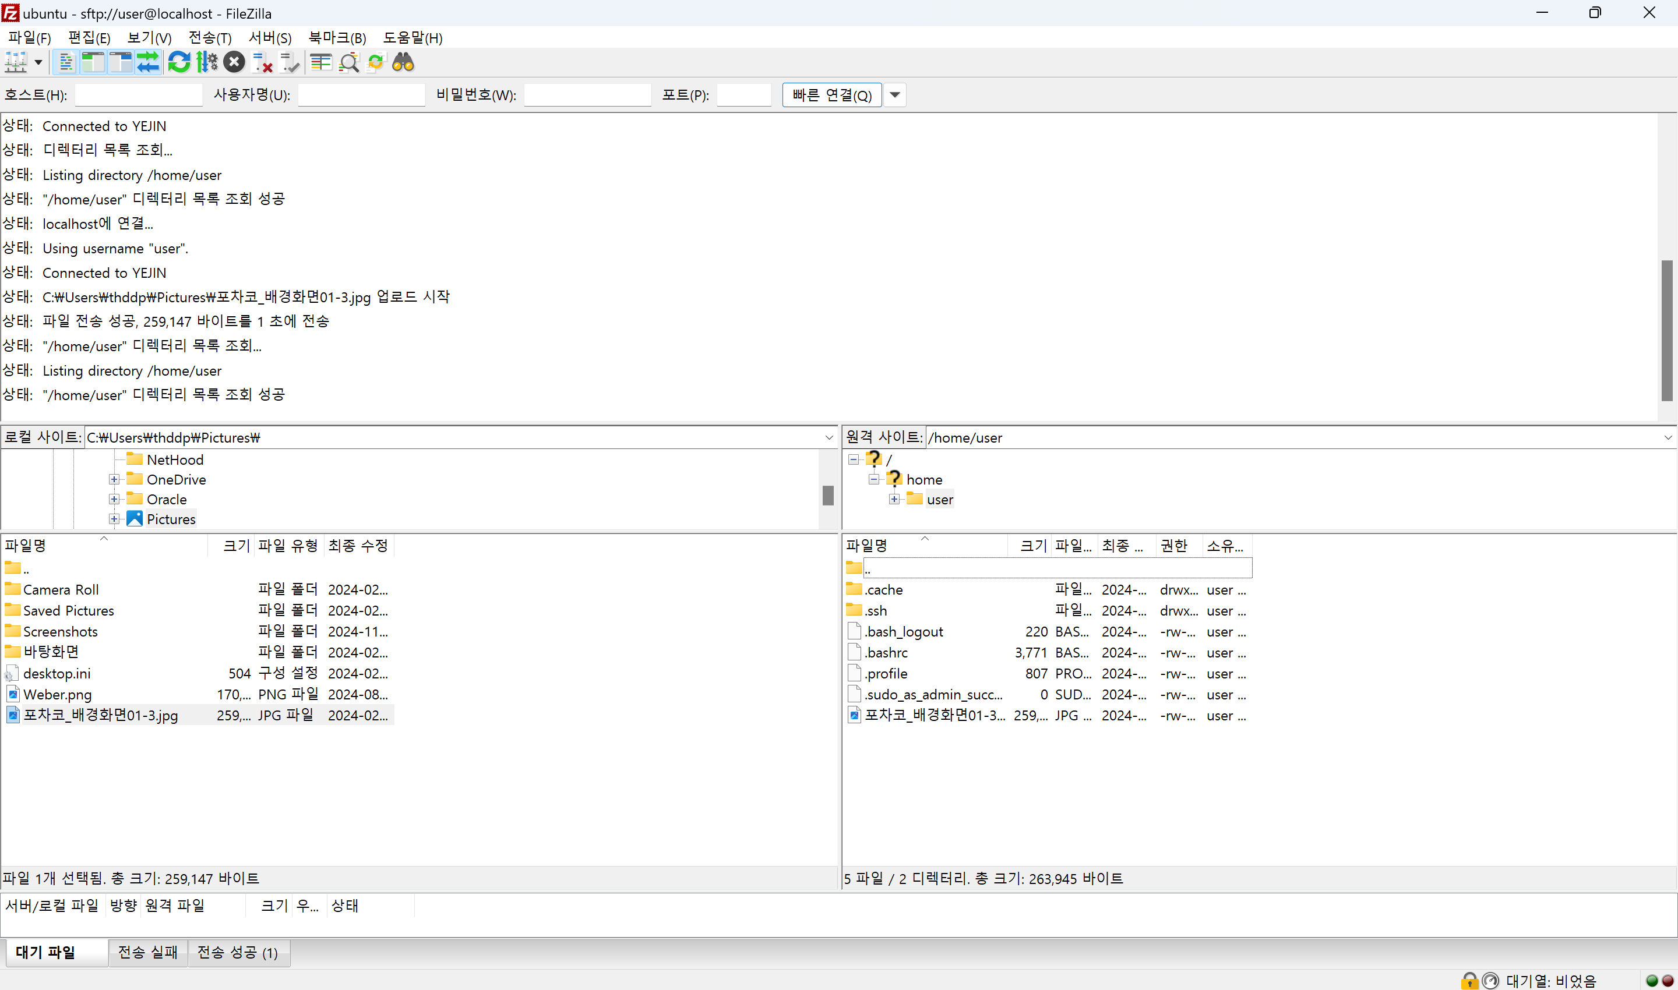
Task: Disconnect from server toolbar icon
Action: click(262, 63)
